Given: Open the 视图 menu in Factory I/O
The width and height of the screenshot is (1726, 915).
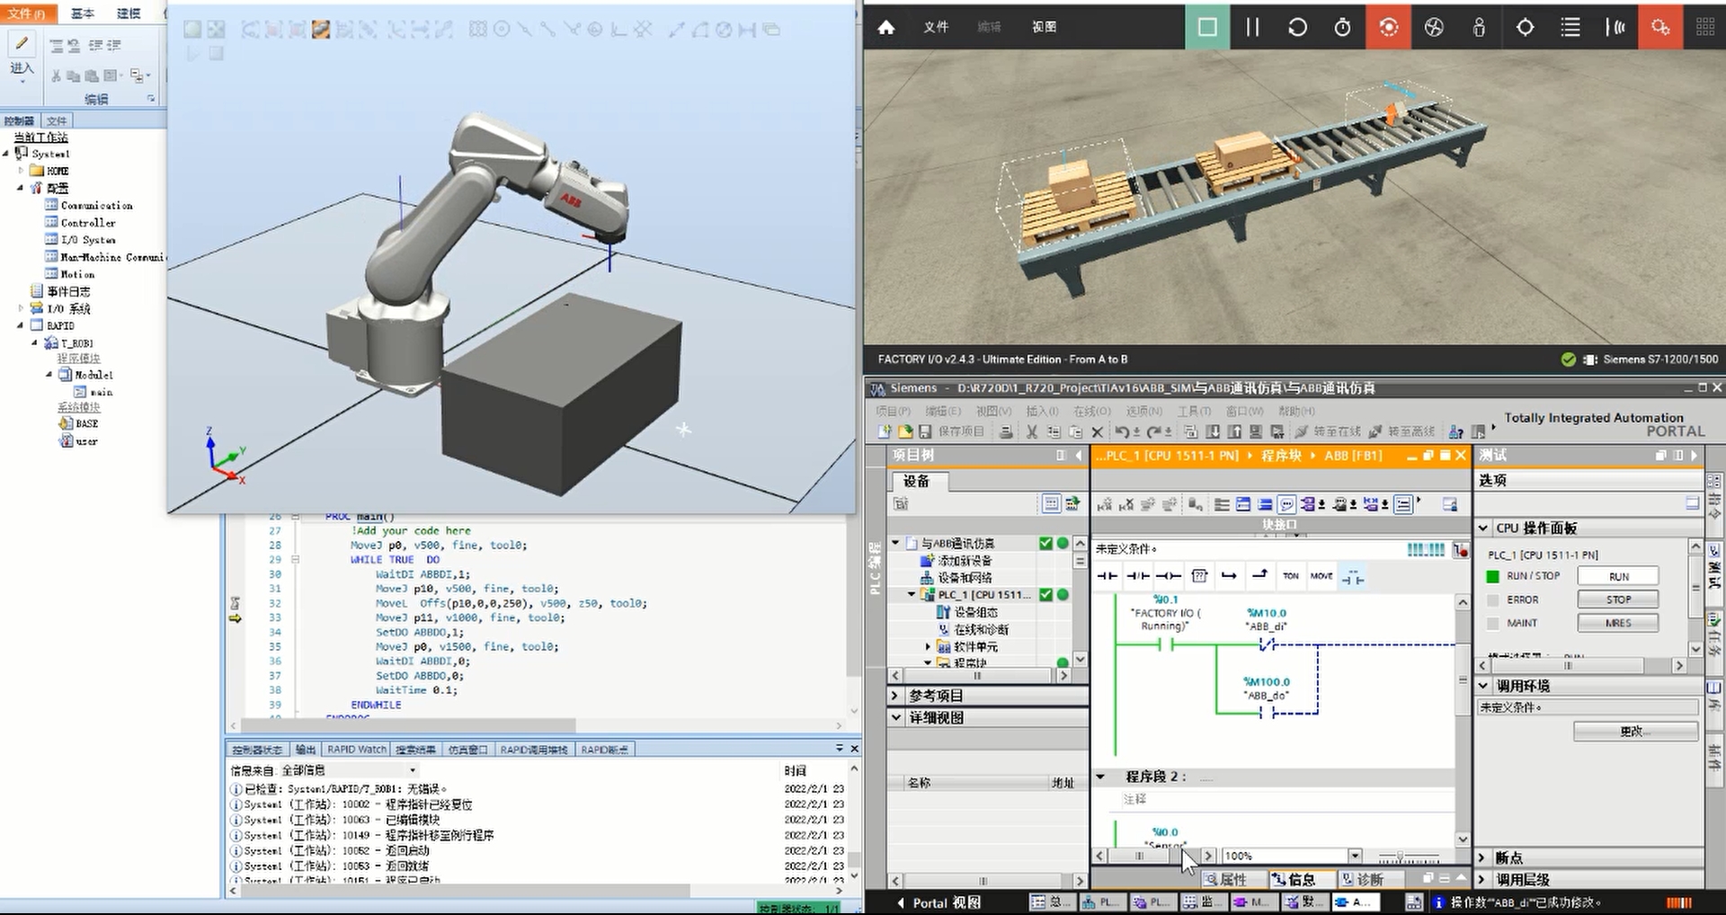Looking at the screenshot, I should click(x=1044, y=27).
